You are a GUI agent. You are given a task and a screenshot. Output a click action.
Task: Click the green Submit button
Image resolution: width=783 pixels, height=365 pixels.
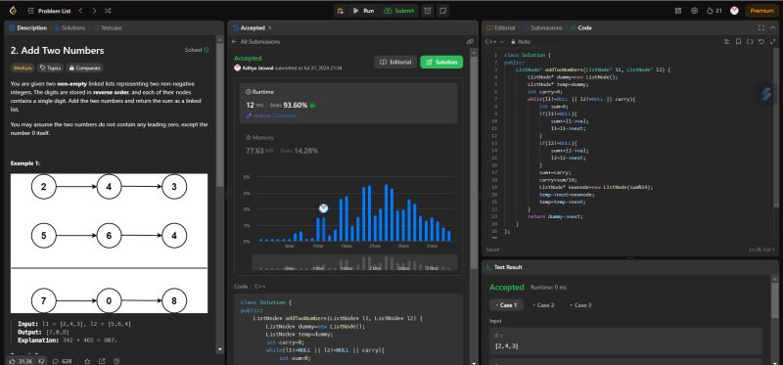(x=399, y=11)
